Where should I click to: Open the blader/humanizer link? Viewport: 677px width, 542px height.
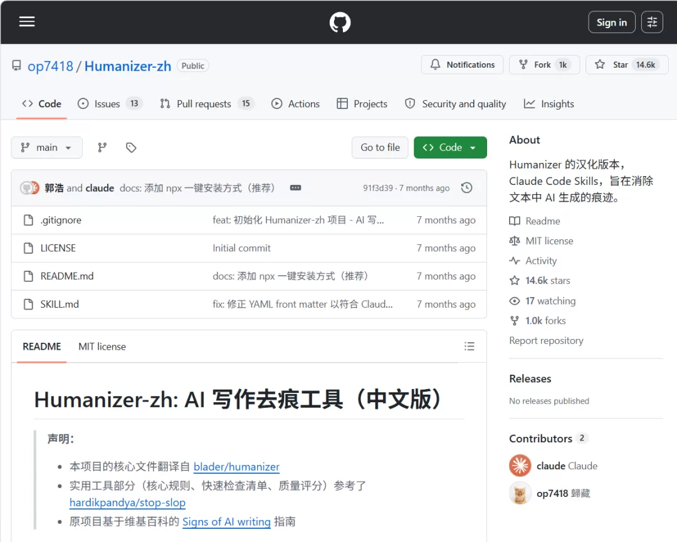click(236, 466)
